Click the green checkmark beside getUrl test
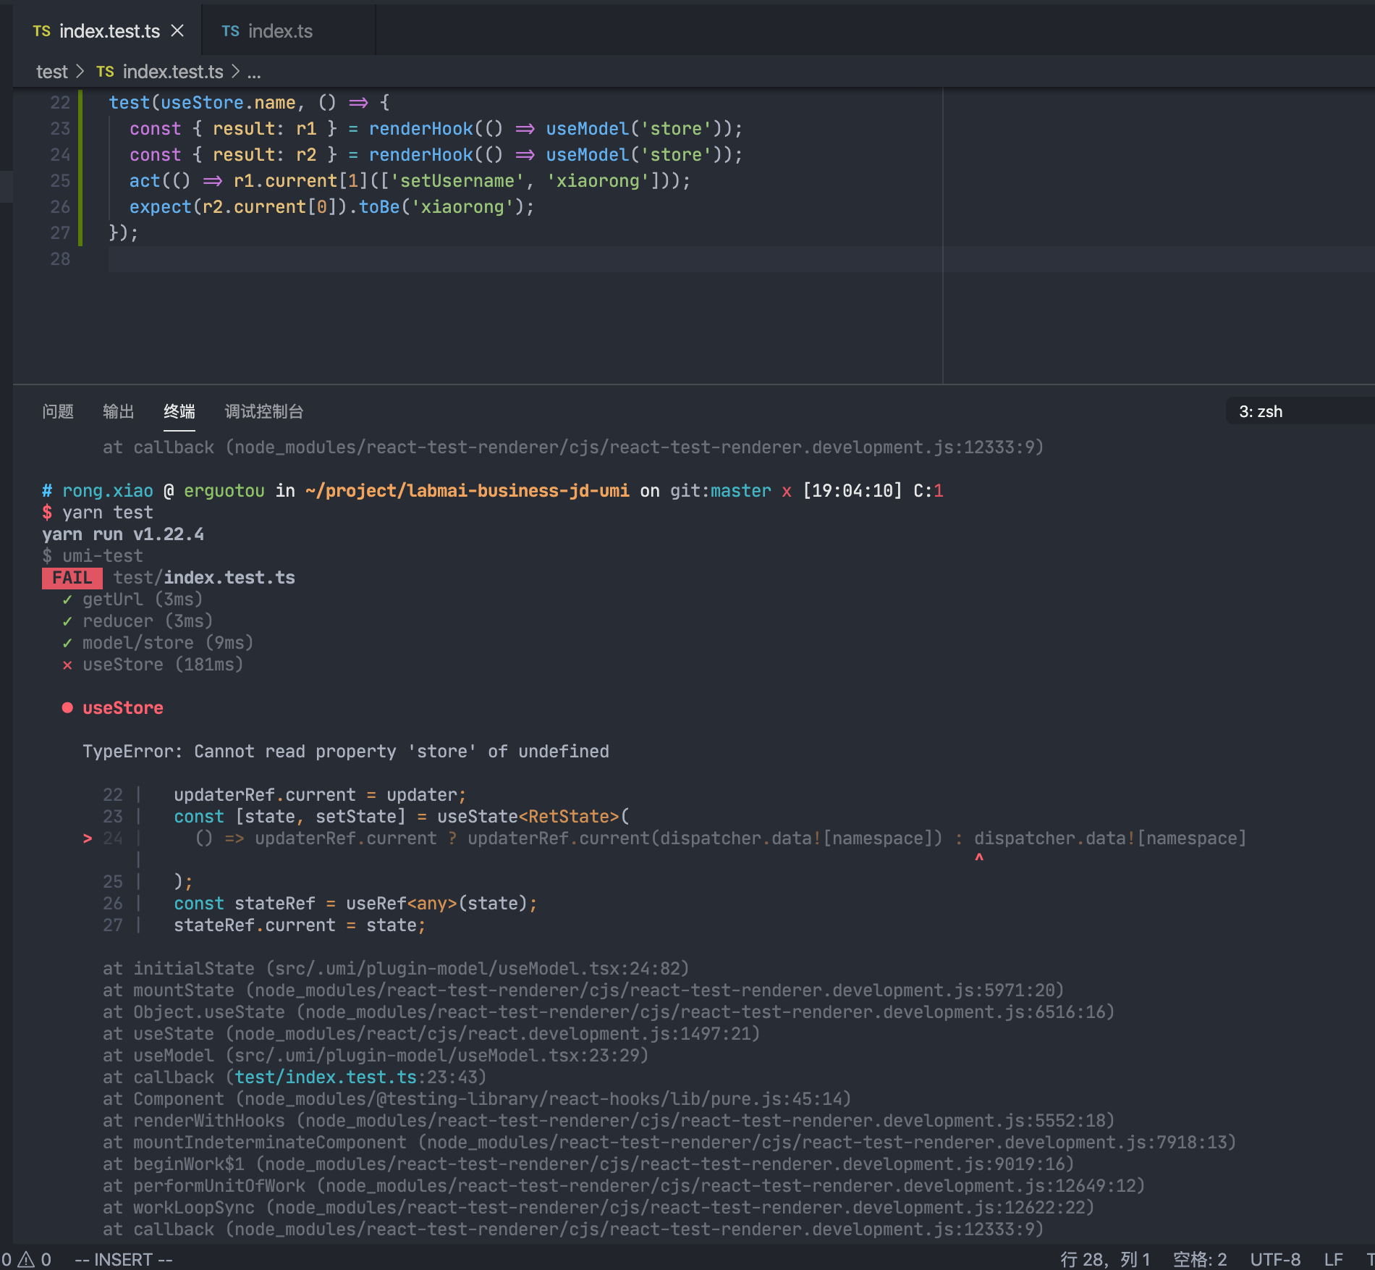 coord(67,600)
